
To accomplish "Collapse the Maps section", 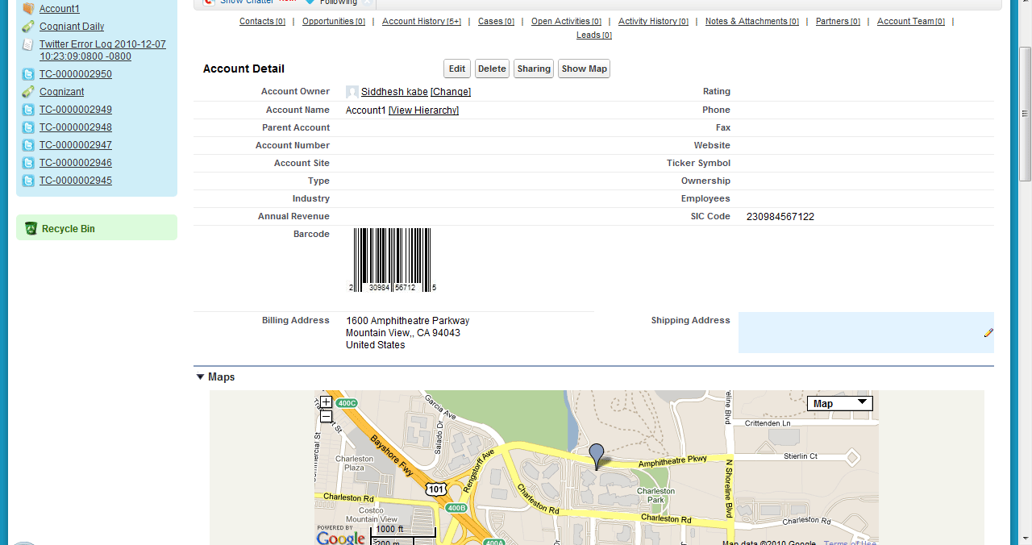I will click(x=200, y=377).
